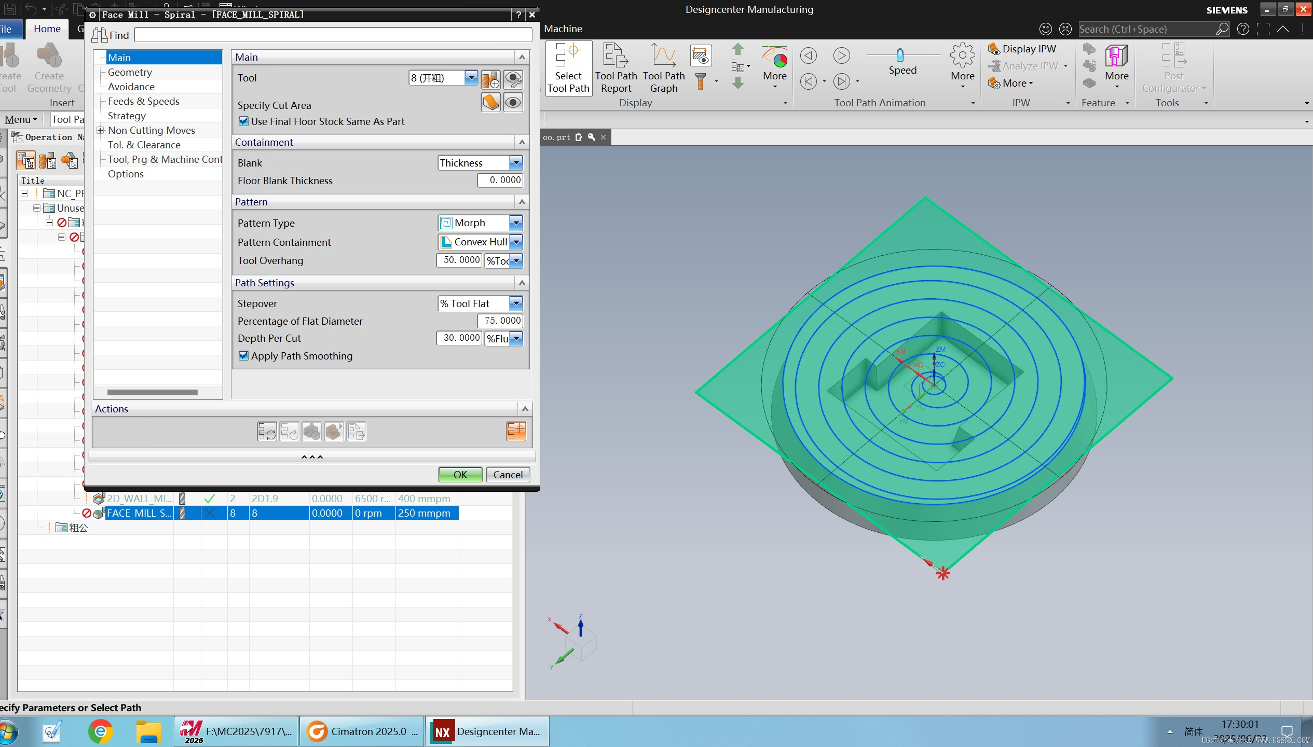Expand the Non Cutting Moves tree node
This screenshot has width=1313, height=747.
click(x=100, y=130)
